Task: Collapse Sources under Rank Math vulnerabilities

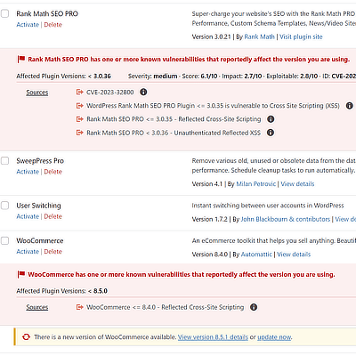Action: pos(37,93)
